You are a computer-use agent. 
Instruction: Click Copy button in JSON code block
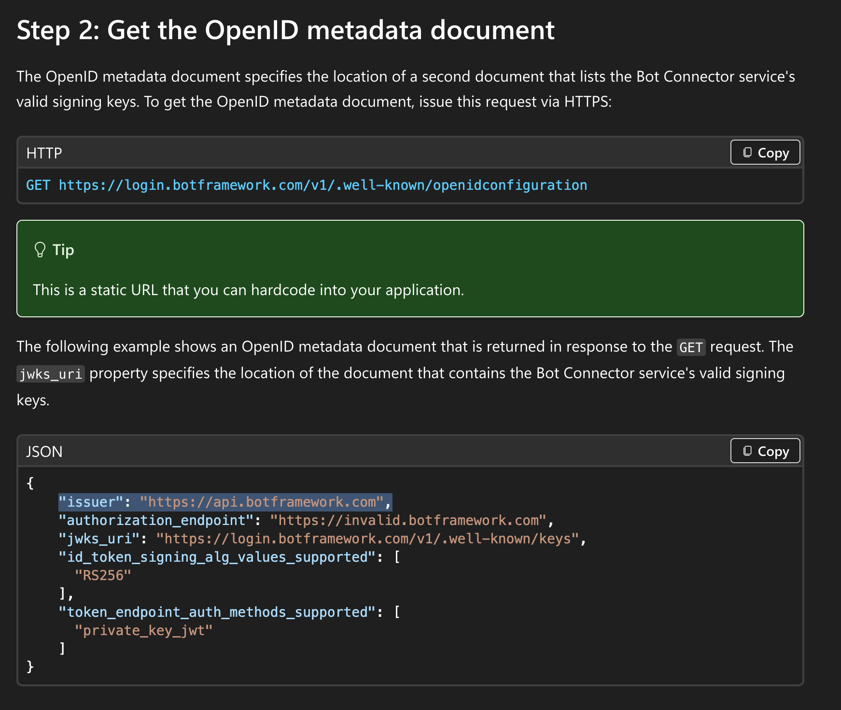point(765,451)
